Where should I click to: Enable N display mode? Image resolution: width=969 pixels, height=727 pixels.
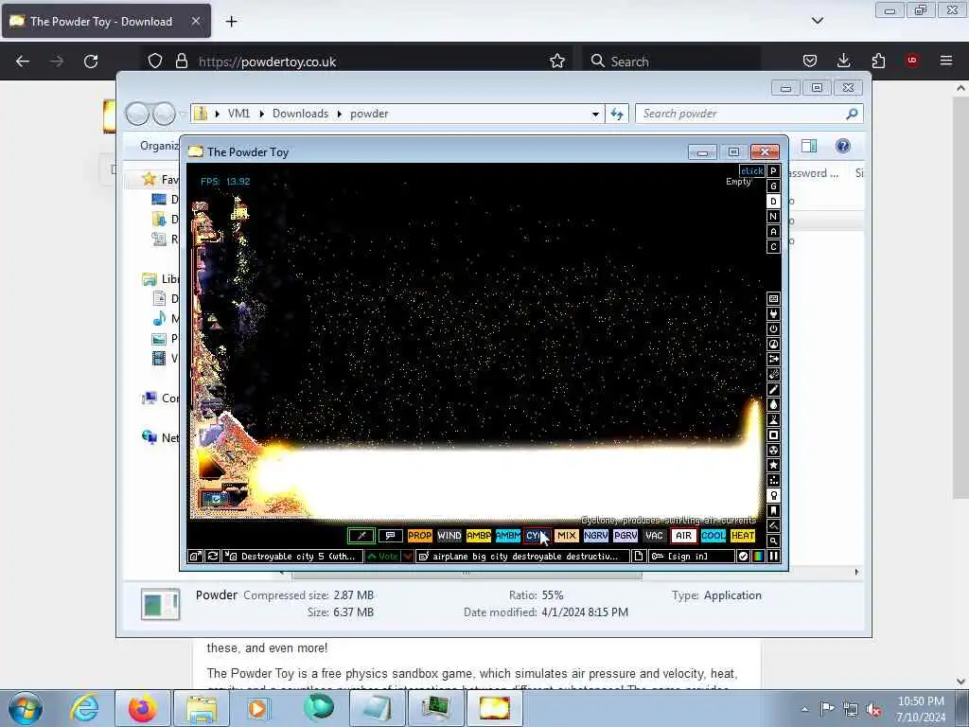773,217
